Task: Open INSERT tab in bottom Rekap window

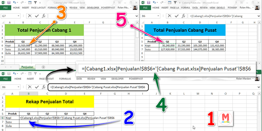Action: [x=30, y=79]
